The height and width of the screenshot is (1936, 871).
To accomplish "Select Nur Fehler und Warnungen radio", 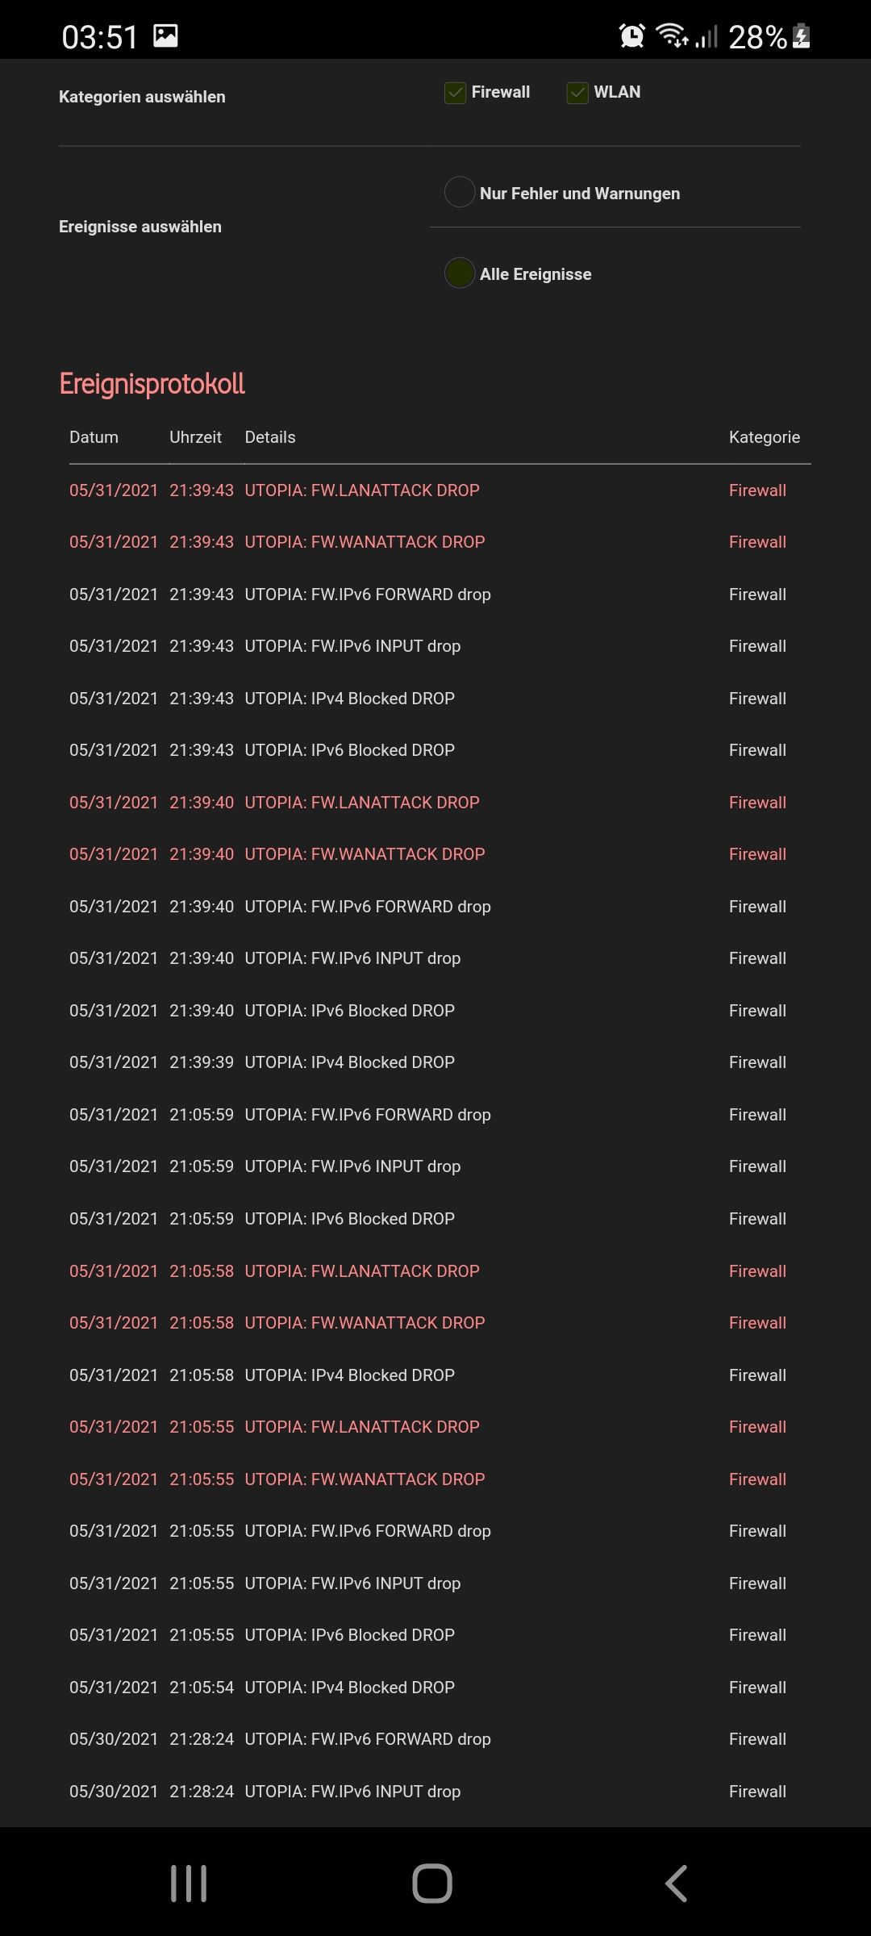I will [460, 192].
